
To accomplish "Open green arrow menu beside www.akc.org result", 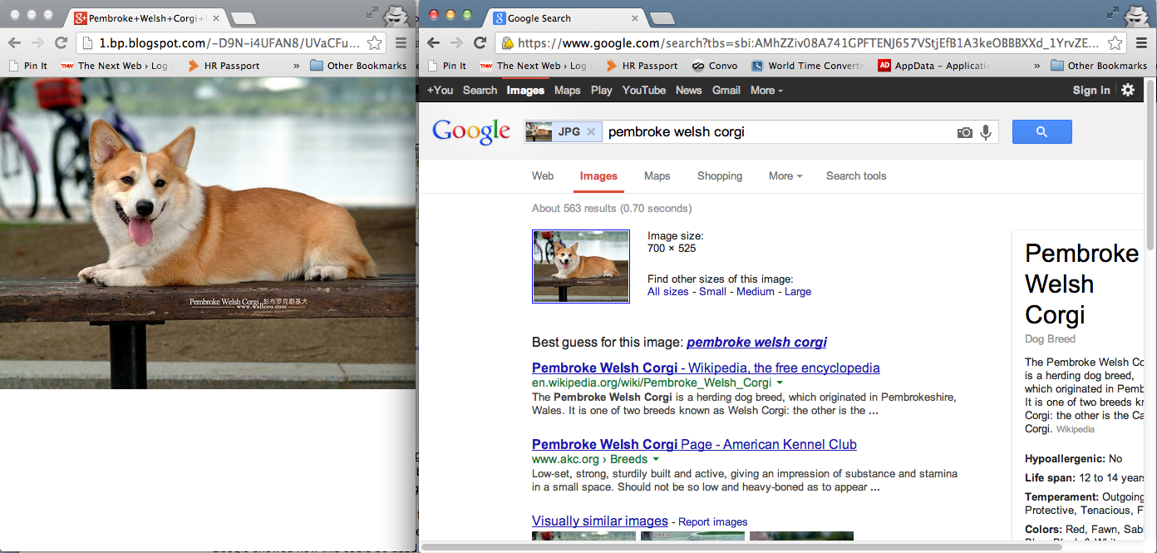I will [x=656, y=460].
